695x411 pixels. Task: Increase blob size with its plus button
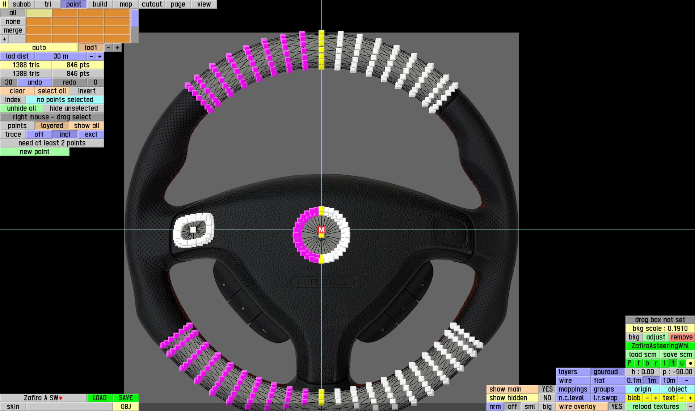(x=656, y=398)
